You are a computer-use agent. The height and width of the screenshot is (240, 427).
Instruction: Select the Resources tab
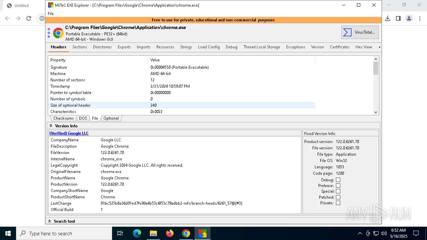(165, 47)
